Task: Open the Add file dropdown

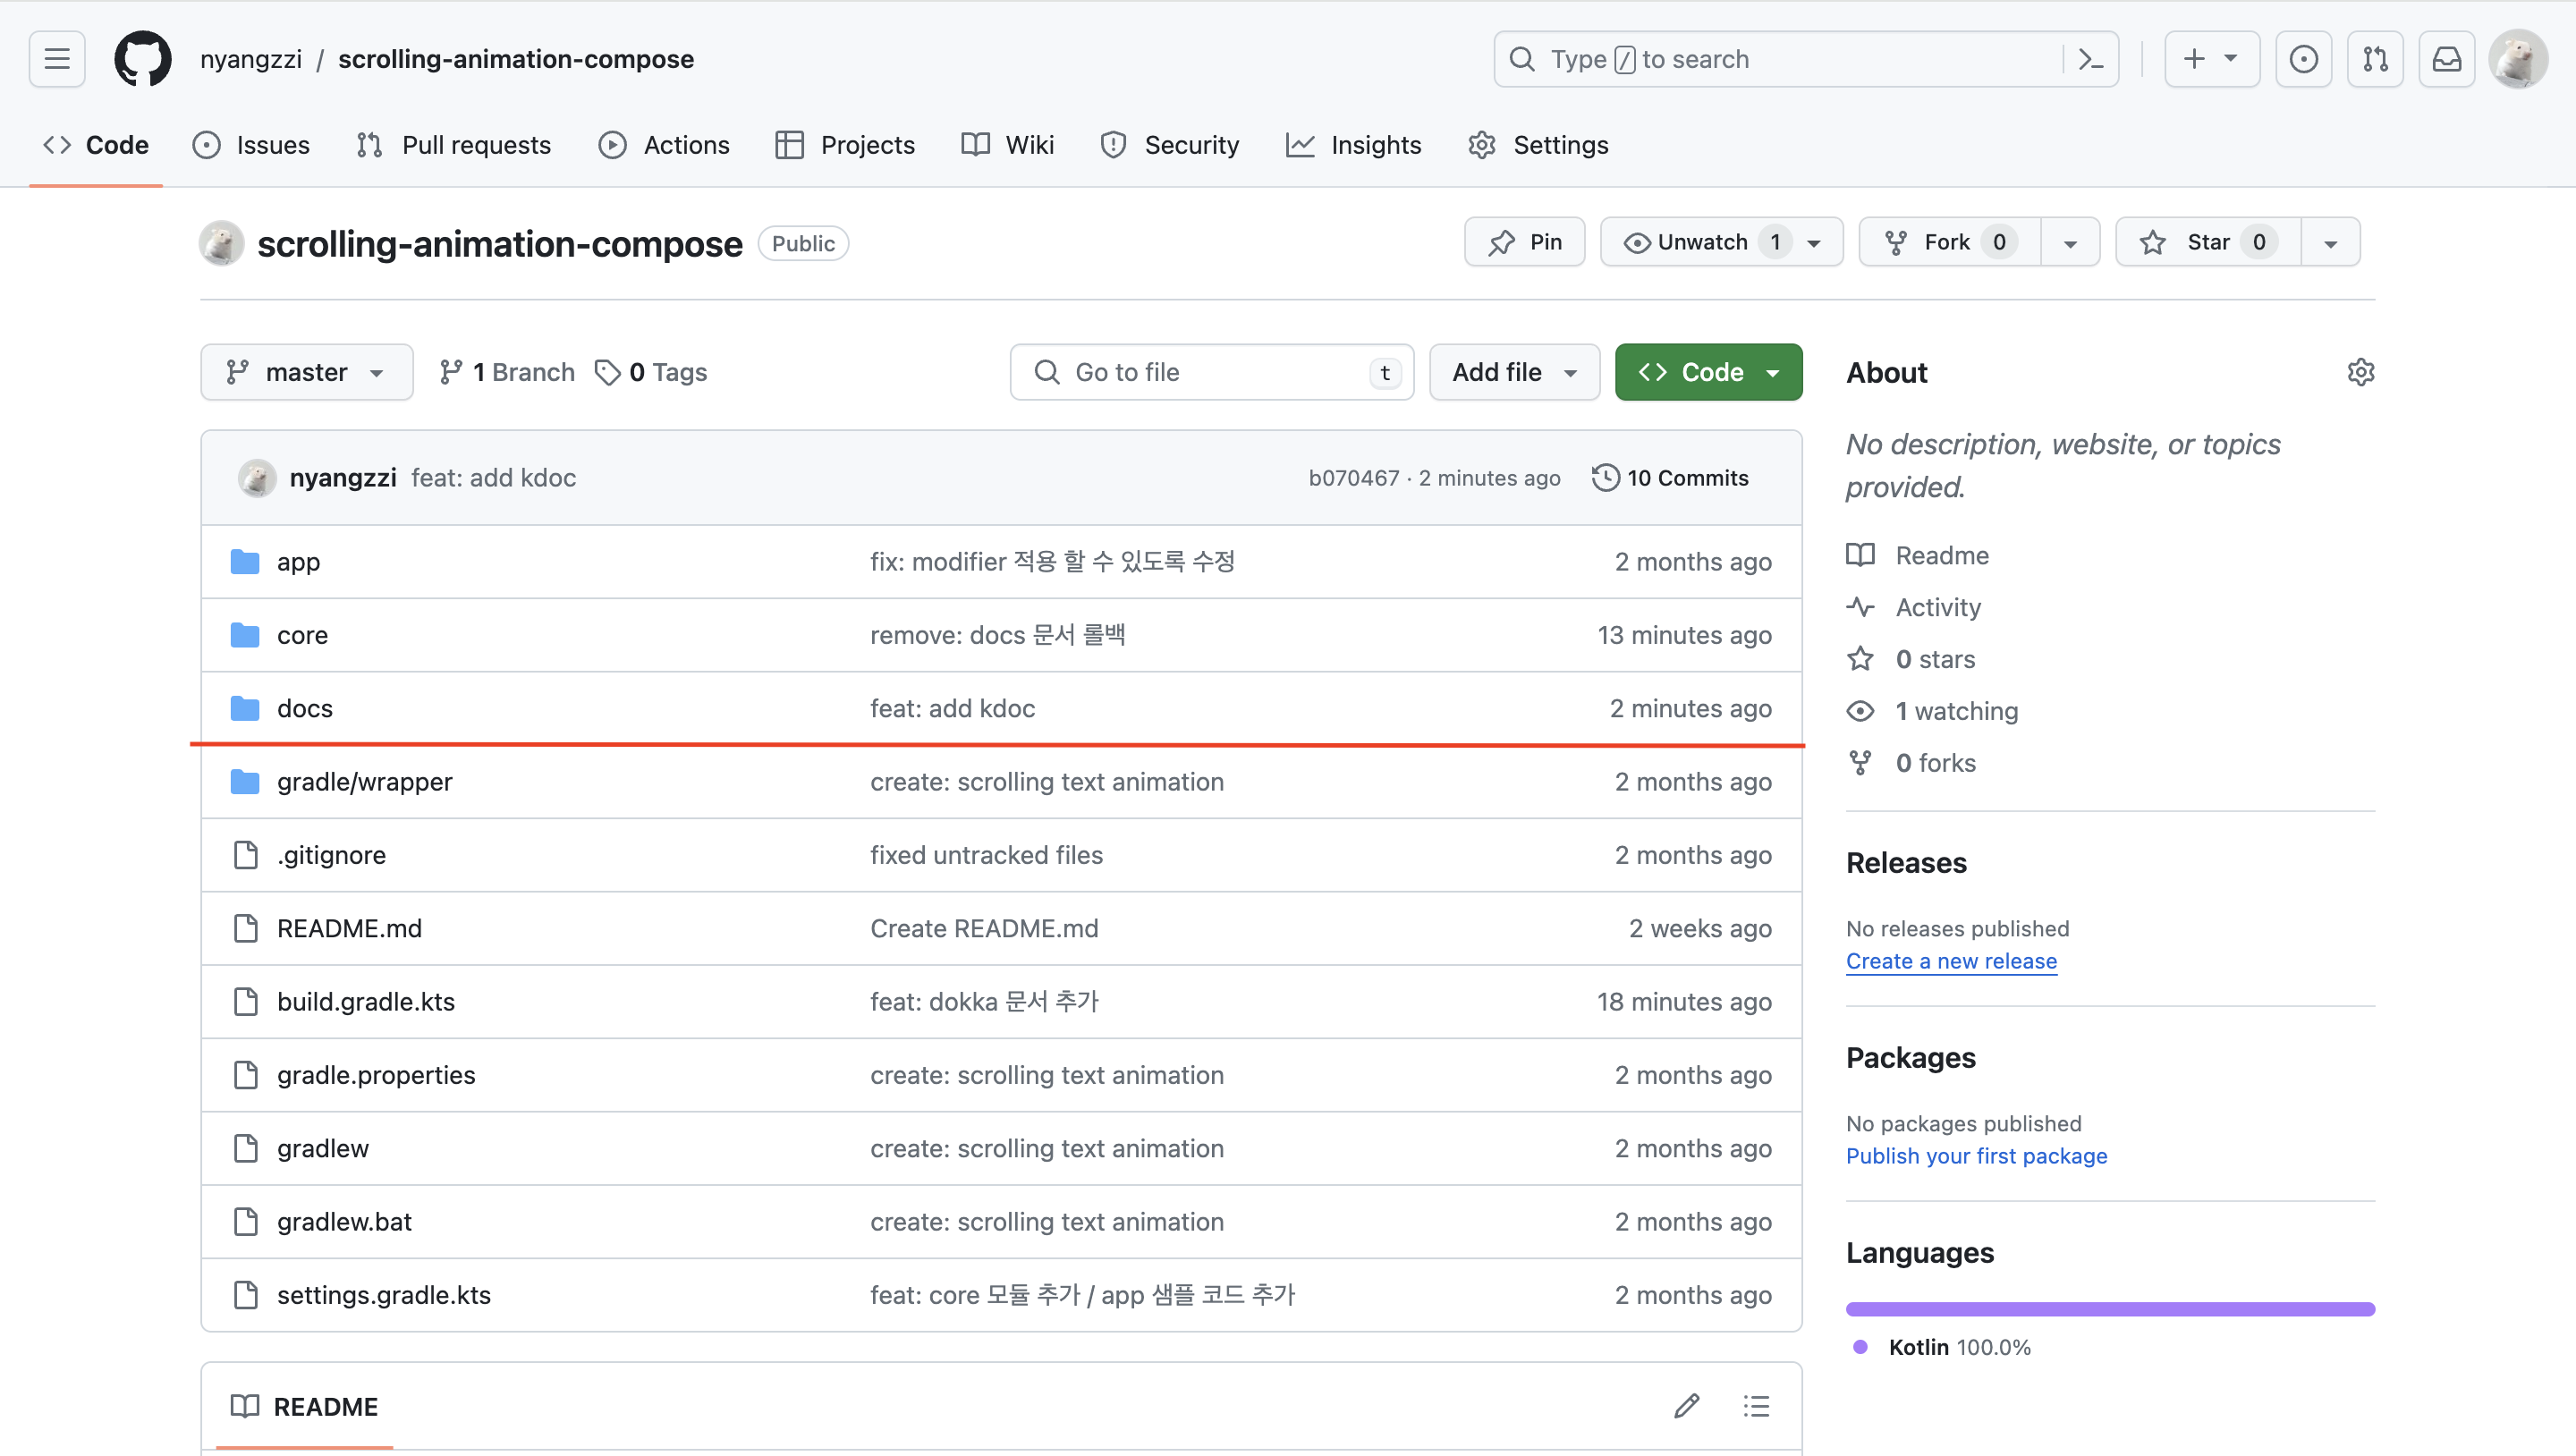Action: [x=1514, y=372]
